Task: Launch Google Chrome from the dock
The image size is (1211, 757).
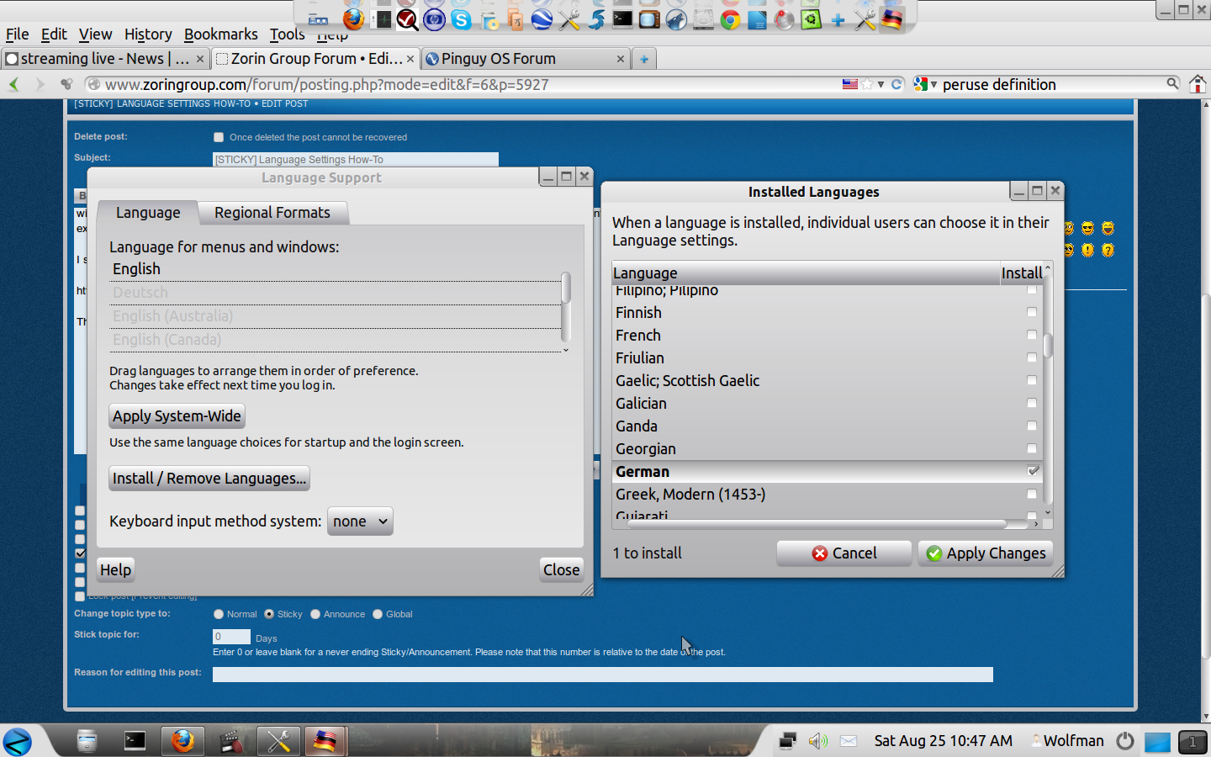Action: coord(730,19)
